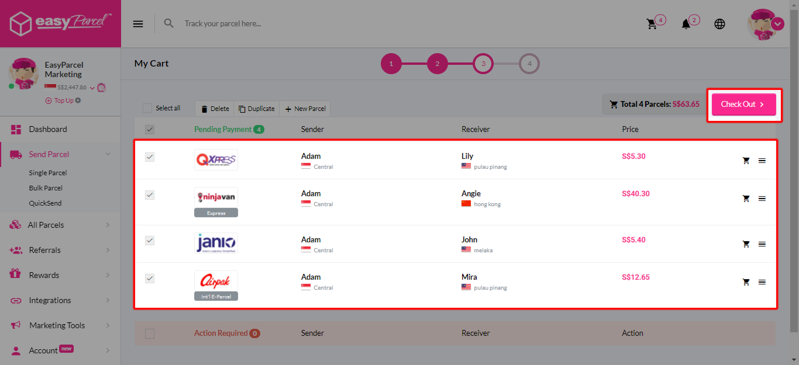Click the Integrations link icon
Image resolution: width=799 pixels, height=365 pixels.
pyautogui.click(x=16, y=301)
